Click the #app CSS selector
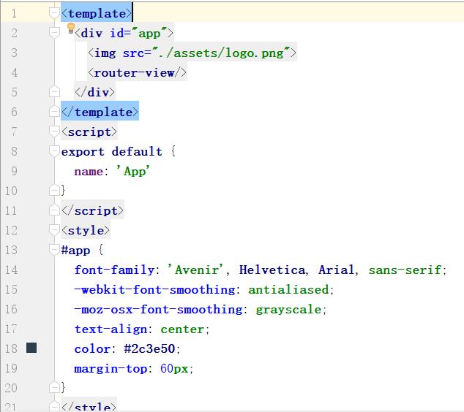 pyautogui.click(x=75, y=251)
